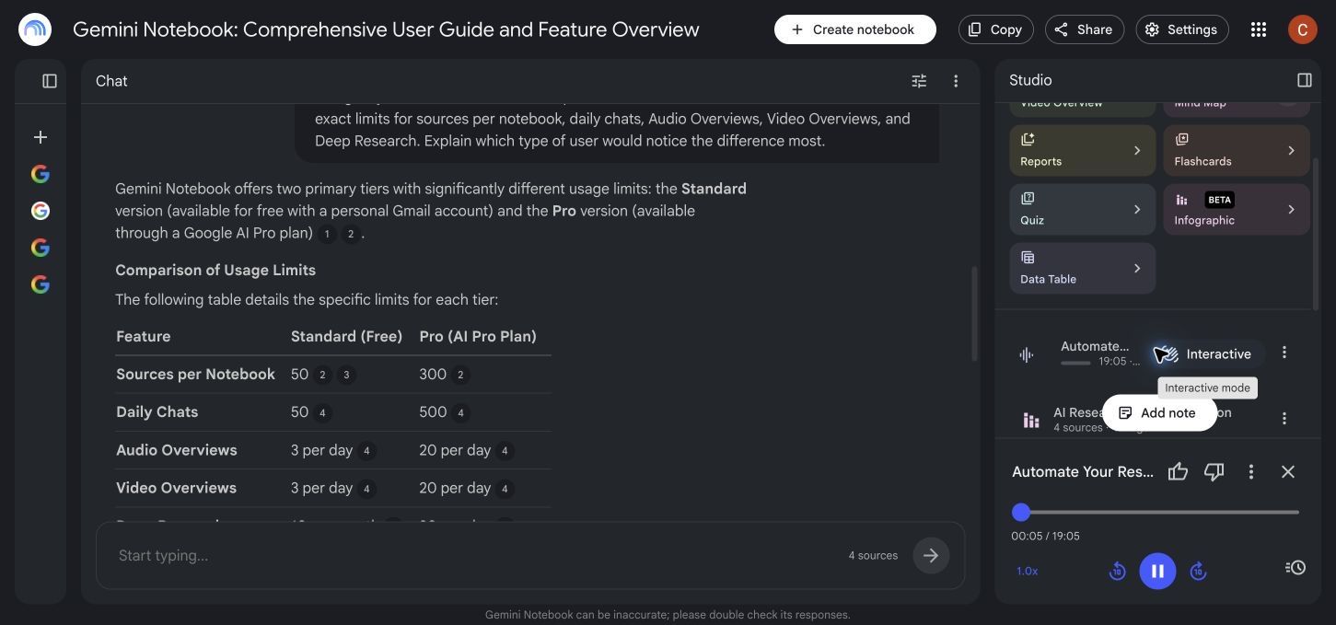Screen dimensions: 1336x625
Task: Open the third Google source in sidebar
Action: click(41, 248)
